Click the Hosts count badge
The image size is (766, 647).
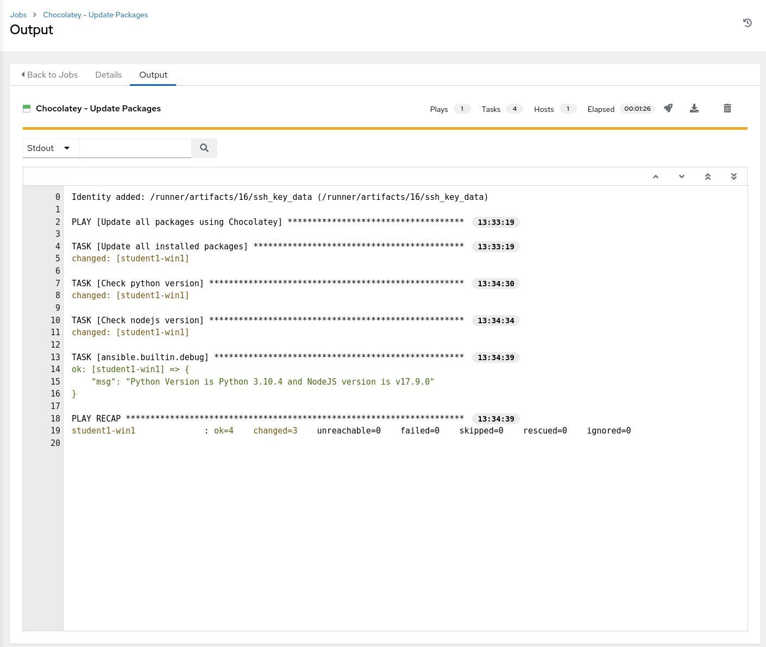tap(568, 109)
